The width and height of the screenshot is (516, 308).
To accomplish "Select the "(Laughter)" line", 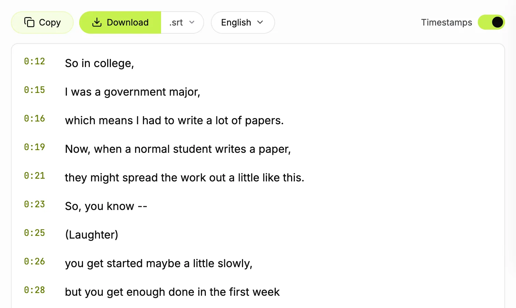I will [91, 235].
